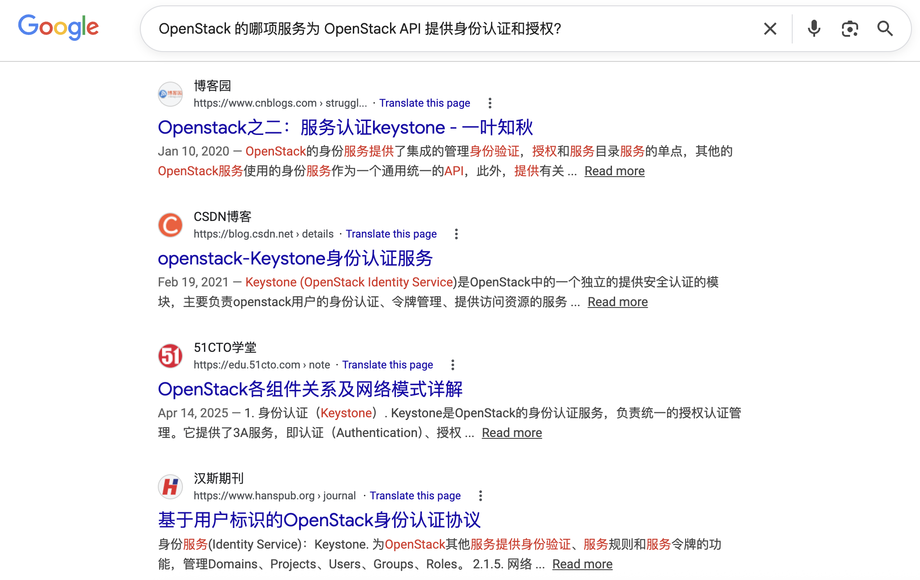Click the URL https://edu.51cto.com › note
The height and width of the screenshot is (580, 920).
click(262, 365)
